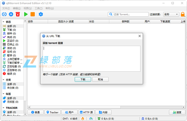This screenshot has width=187, height=121.
Task: Switch to the HTTP 源 tab
Action: pos(86,112)
